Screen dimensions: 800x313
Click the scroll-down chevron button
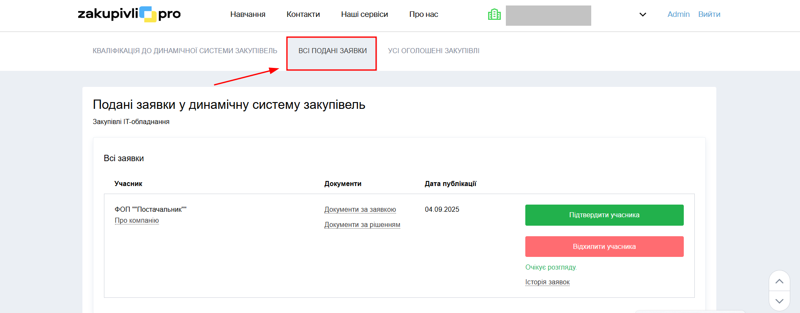click(x=779, y=301)
